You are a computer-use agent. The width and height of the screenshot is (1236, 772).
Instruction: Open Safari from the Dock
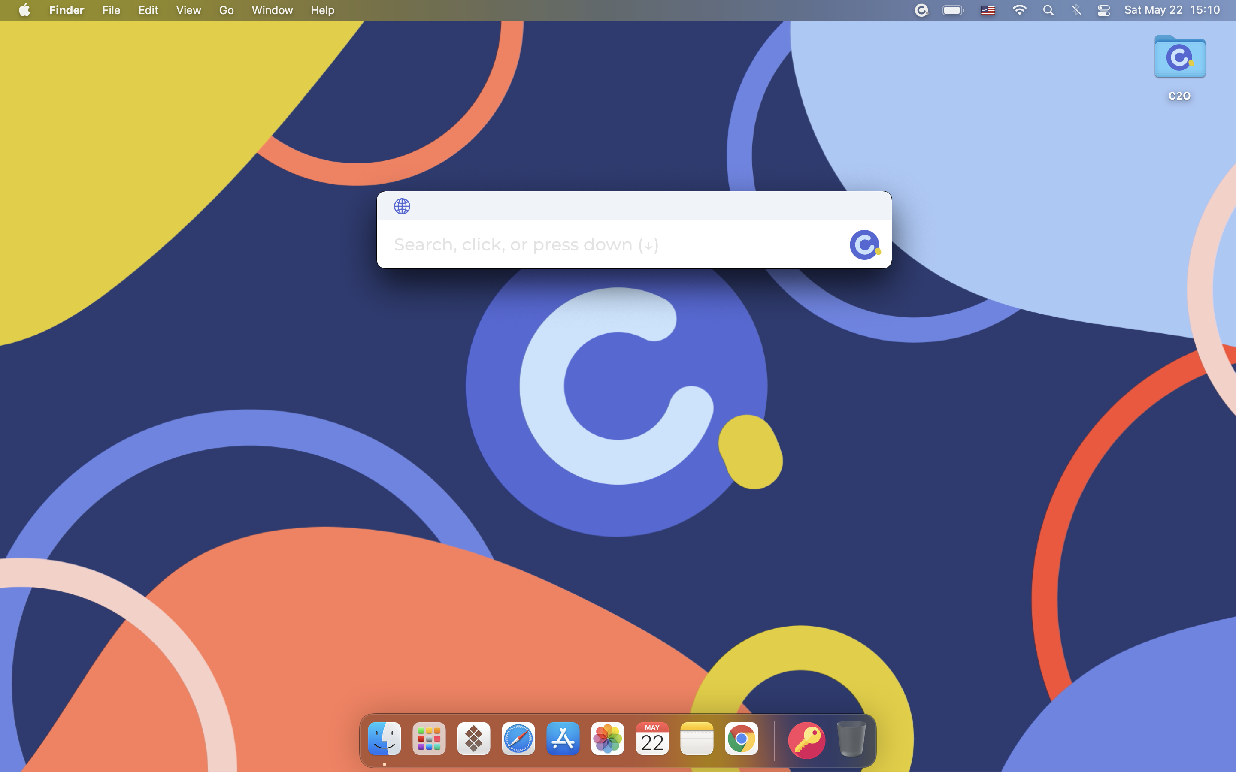tap(518, 738)
